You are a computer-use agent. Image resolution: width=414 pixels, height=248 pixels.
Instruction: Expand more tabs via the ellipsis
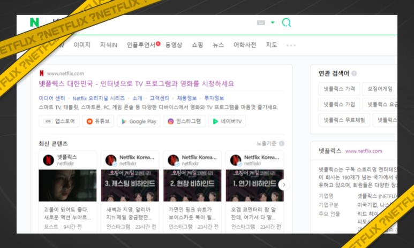click(x=291, y=45)
